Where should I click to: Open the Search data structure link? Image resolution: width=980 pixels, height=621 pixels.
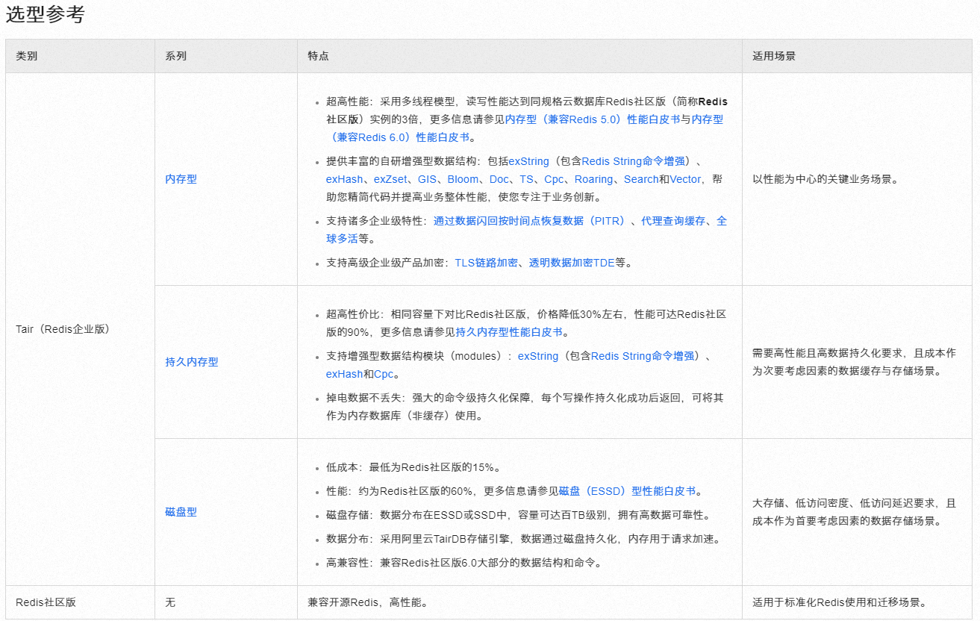click(x=642, y=179)
